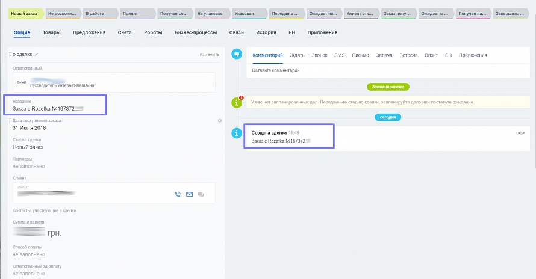
Task: Click the pencil icon next to О СДЕЛКЕ
Action: tap(36, 54)
